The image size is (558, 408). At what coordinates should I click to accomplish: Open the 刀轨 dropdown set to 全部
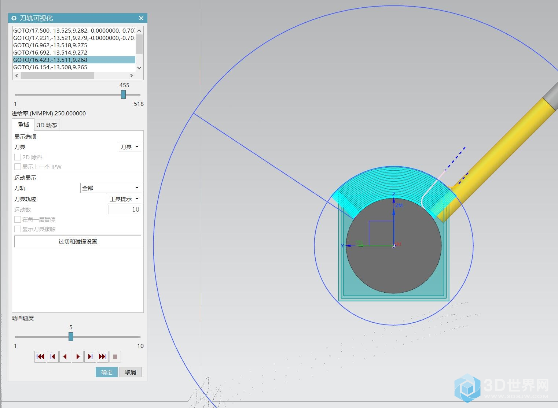(x=110, y=188)
